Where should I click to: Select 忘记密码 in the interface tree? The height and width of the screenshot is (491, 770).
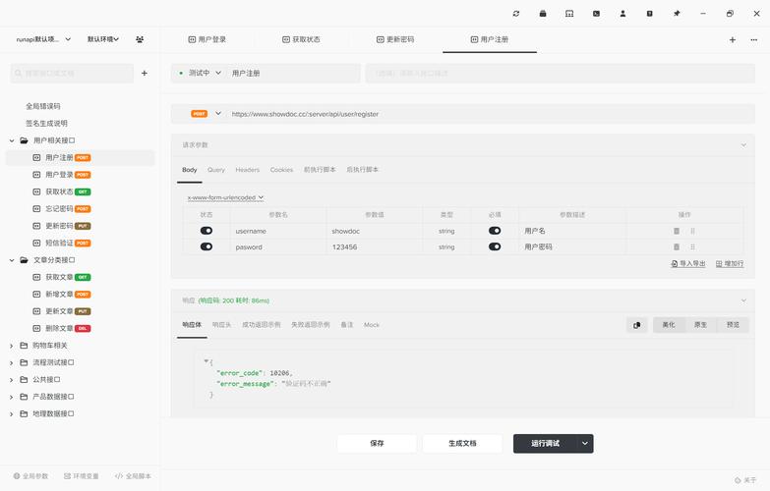point(59,208)
